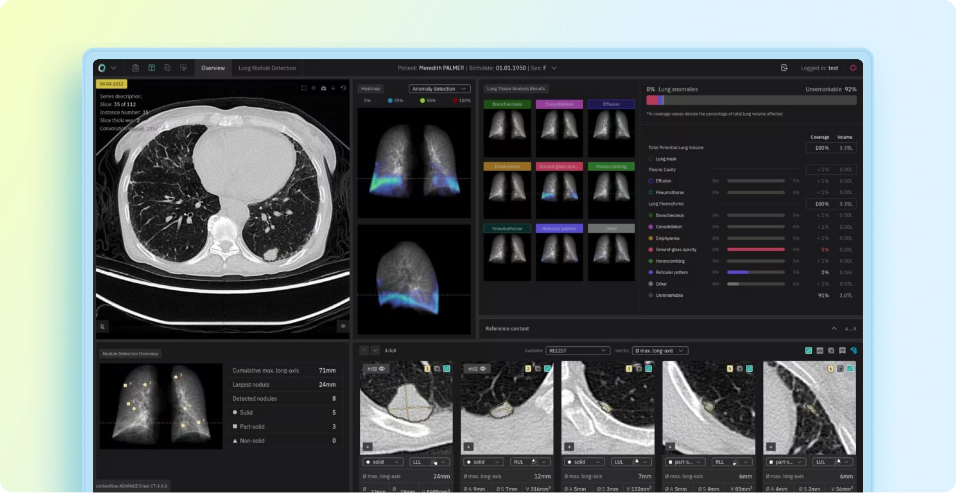This screenshot has width=956, height=494.
Task: Uncheck the nodule 2 checkbox
Action: click(548, 369)
